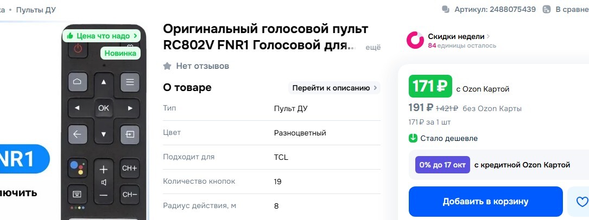
Task: Click the Новинка badge on product image
Action: tap(121, 53)
